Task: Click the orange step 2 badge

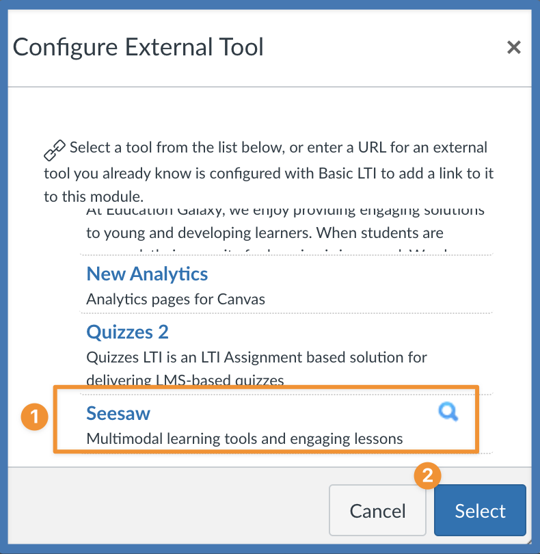Action: coord(428,475)
